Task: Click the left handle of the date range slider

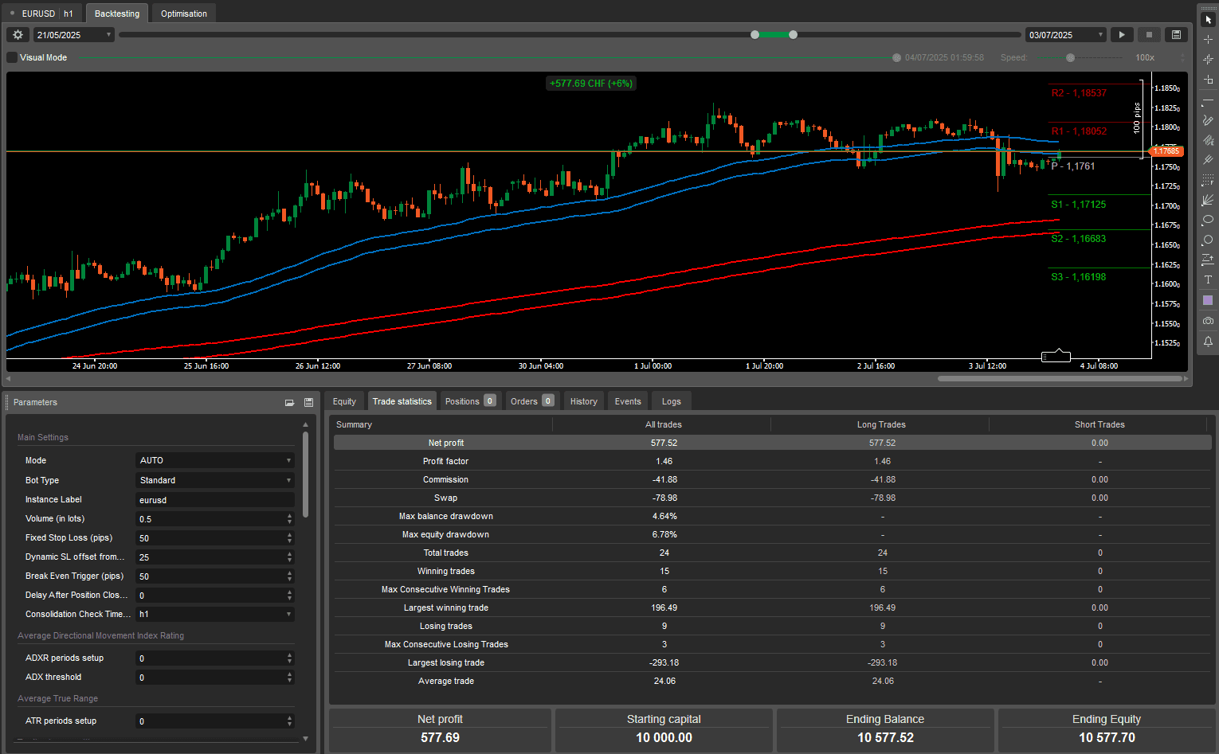Action: point(755,34)
